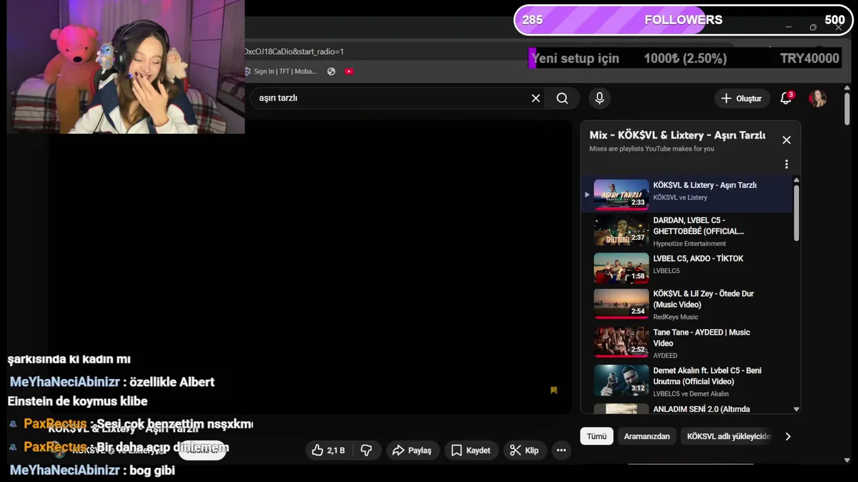Click the small yellow icon in player
858x482 pixels.
tap(554, 390)
